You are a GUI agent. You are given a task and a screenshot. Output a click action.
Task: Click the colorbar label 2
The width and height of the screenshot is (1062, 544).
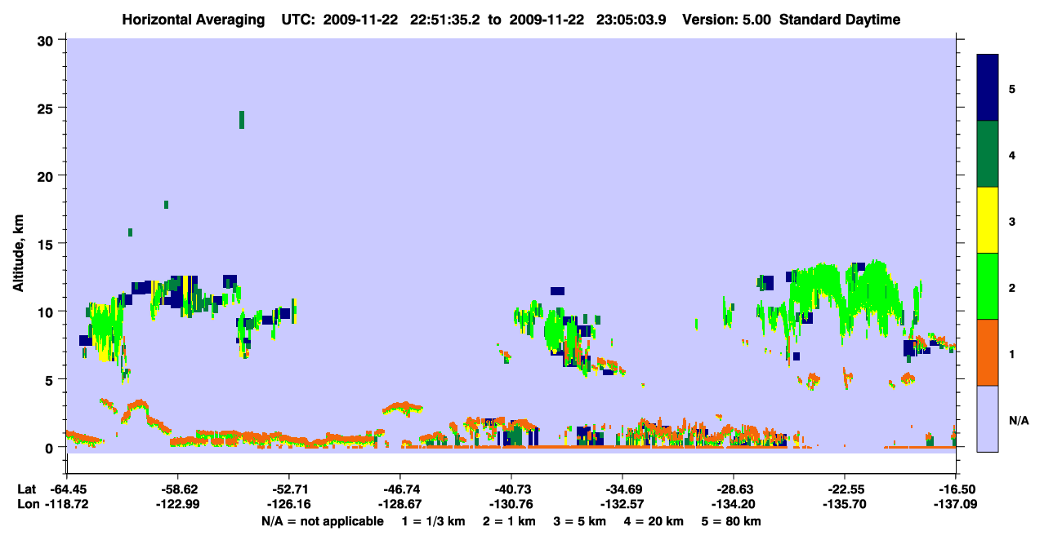(1012, 286)
